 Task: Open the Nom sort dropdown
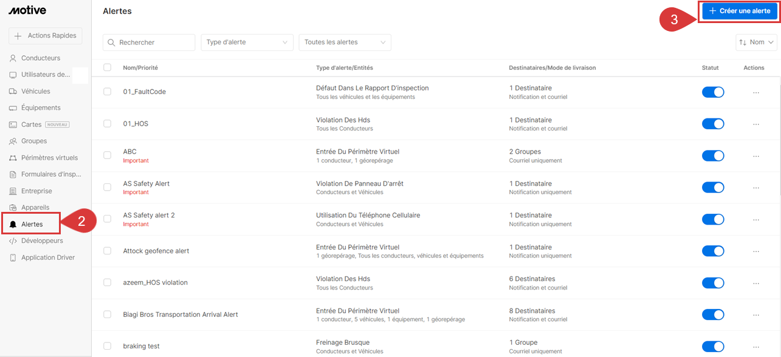click(756, 42)
